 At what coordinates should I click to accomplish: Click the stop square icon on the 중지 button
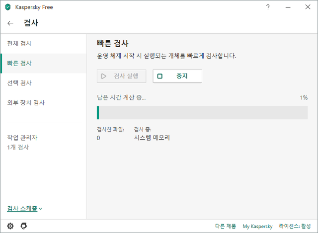(x=160, y=76)
